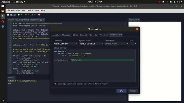Open the View menu
The width and height of the screenshot is (184, 103).
pyautogui.click(x=18, y=11)
